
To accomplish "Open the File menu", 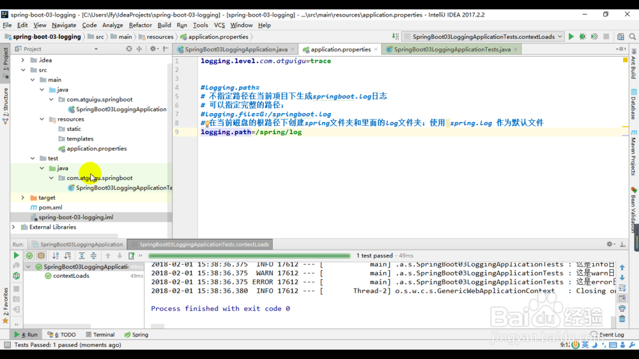I will click(7, 26).
